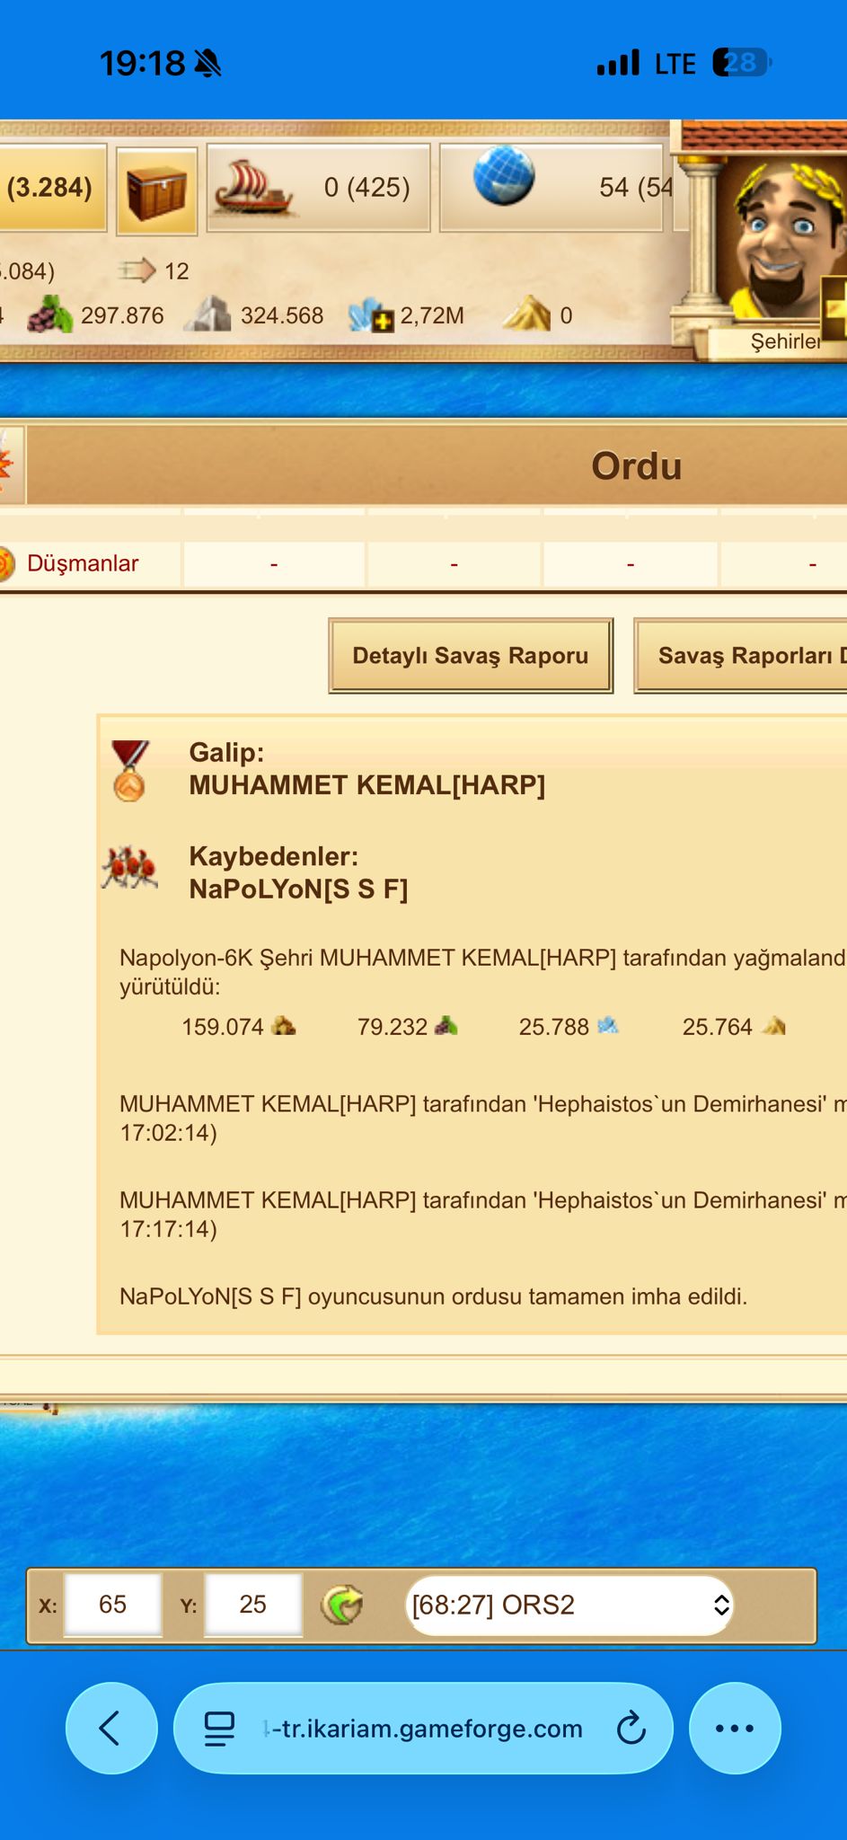Tap the 324.568 marble amount
The height and width of the screenshot is (1840, 847).
pyautogui.click(x=282, y=315)
